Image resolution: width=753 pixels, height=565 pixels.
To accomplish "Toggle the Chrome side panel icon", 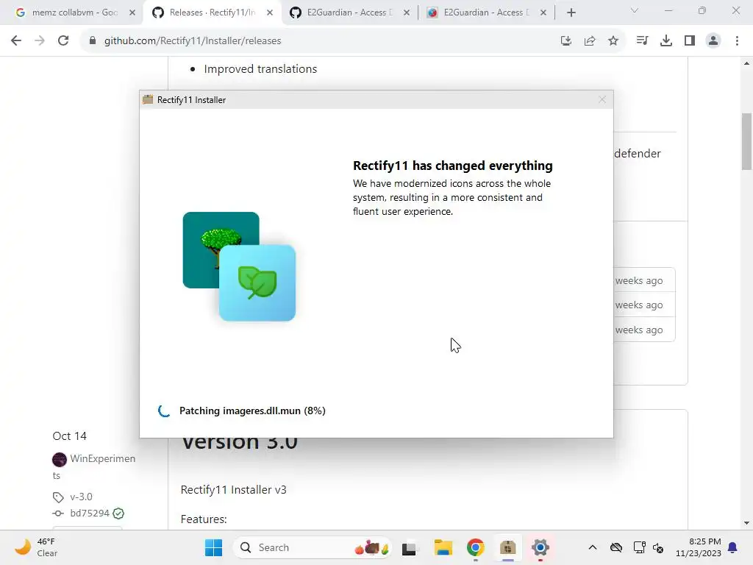I will pyautogui.click(x=690, y=41).
